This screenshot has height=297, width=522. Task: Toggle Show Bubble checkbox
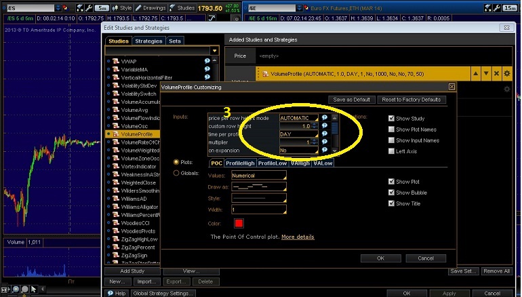[392, 193]
